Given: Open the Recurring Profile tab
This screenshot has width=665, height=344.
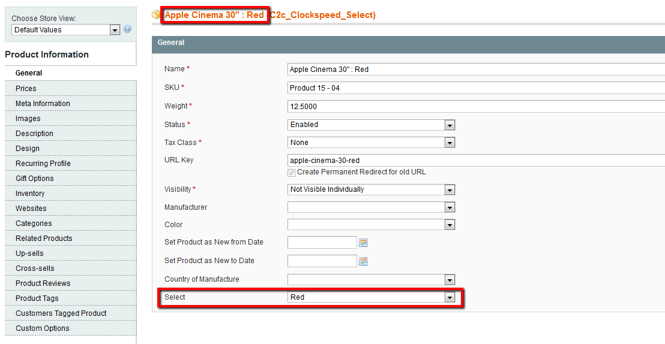Looking at the screenshot, I should [x=71, y=163].
